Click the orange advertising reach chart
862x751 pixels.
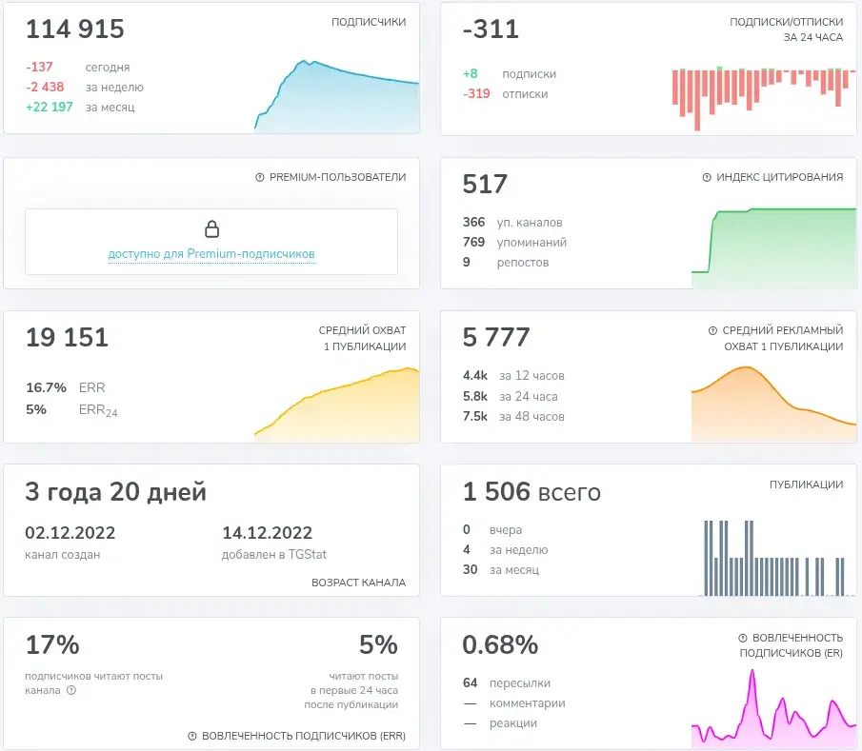tap(774, 404)
